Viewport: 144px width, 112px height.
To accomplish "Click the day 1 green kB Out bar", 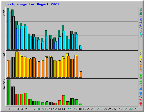I will [9, 92].
